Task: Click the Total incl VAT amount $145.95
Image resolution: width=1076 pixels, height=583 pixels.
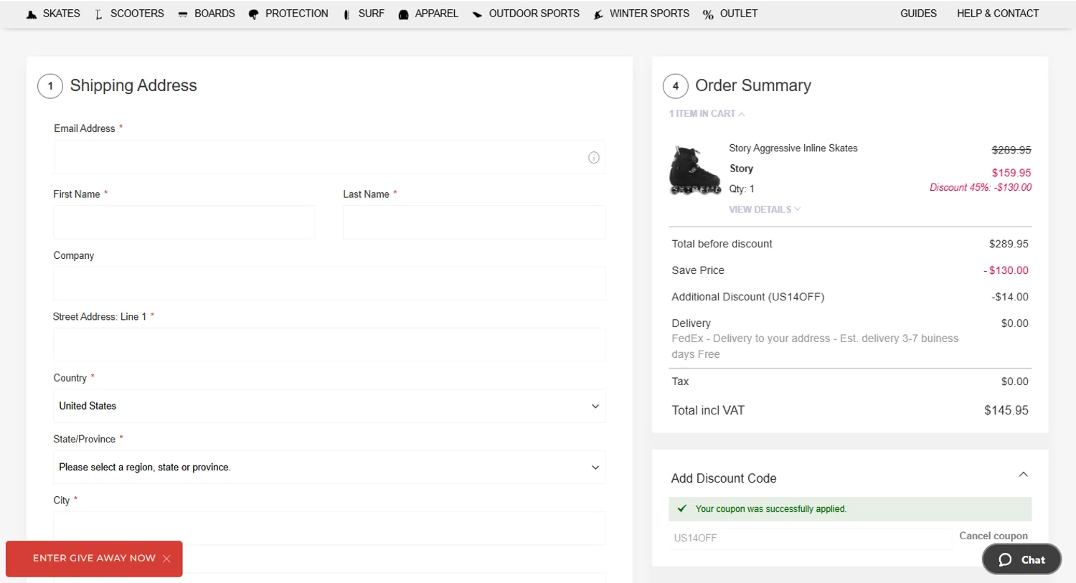Action: [1006, 410]
